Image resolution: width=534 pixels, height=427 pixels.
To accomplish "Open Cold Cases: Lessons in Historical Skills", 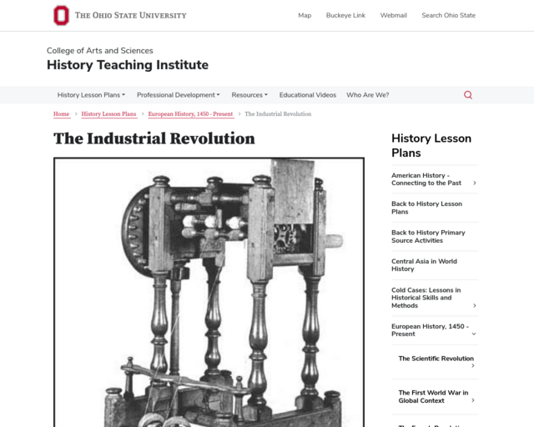I will pos(426,298).
